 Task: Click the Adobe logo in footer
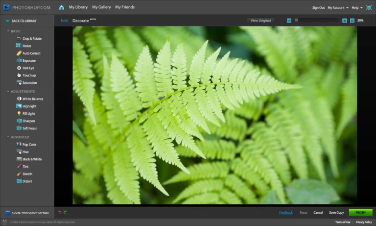click(4, 222)
